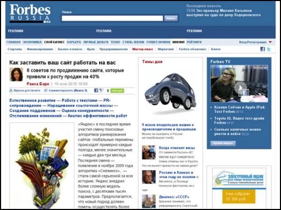Jump to Естественное развитие section
Viewport: 281px width, 210px height.
tap(32, 100)
